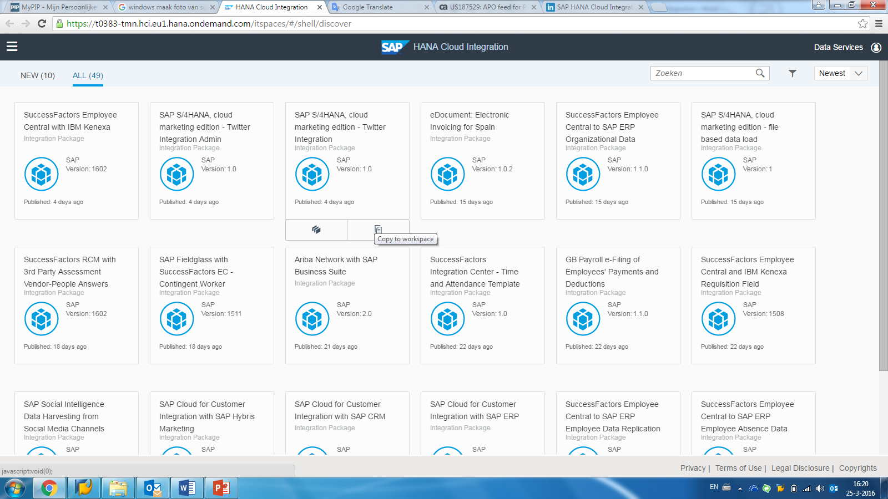
Task: Open the Legal Disclosure link
Action: [x=800, y=468]
